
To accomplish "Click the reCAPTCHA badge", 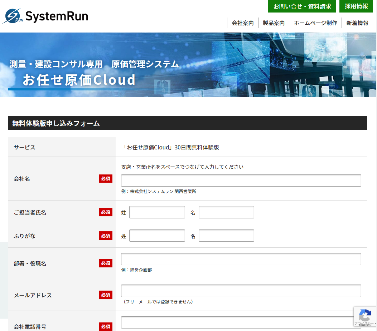I will (365, 317).
